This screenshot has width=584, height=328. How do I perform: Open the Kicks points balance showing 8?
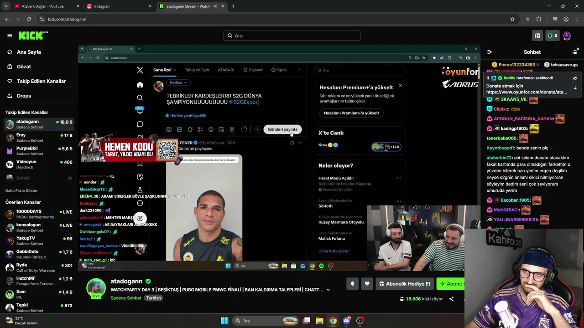[553, 36]
